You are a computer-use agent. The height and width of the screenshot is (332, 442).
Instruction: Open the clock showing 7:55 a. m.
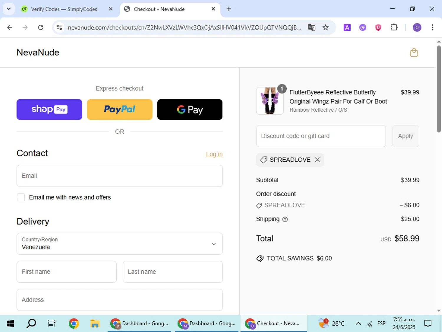coord(404,323)
